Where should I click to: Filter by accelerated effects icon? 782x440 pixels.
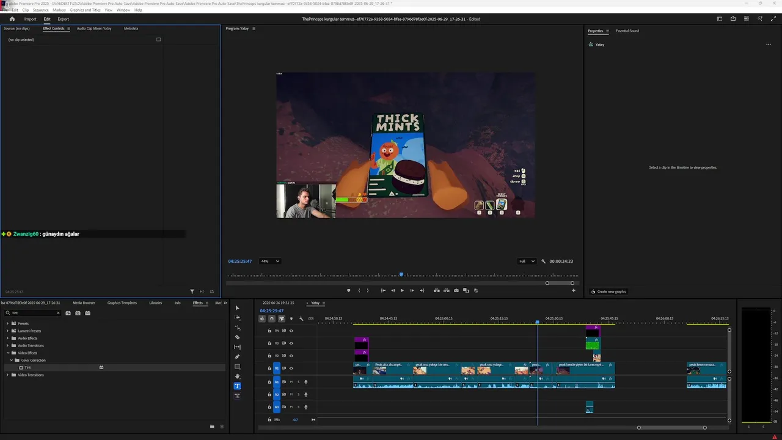(x=68, y=313)
